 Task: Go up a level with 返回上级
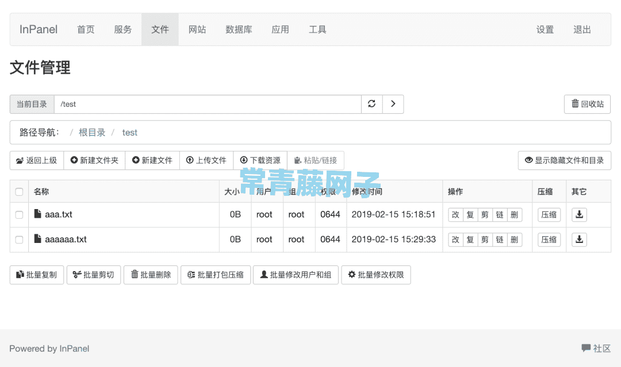(36, 160)
